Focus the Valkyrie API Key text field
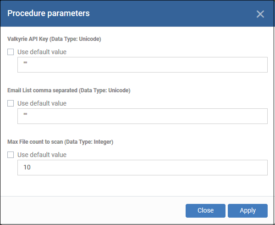The image size is (275, 225). [x=143, y=65]
